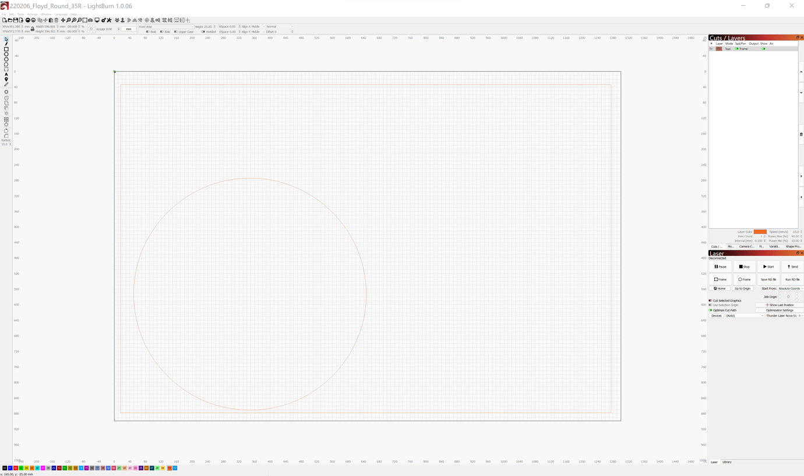Viewport: 804px width, 476px height.
Task: Toggle Bold font switch
Action: (x=147, y=32)
